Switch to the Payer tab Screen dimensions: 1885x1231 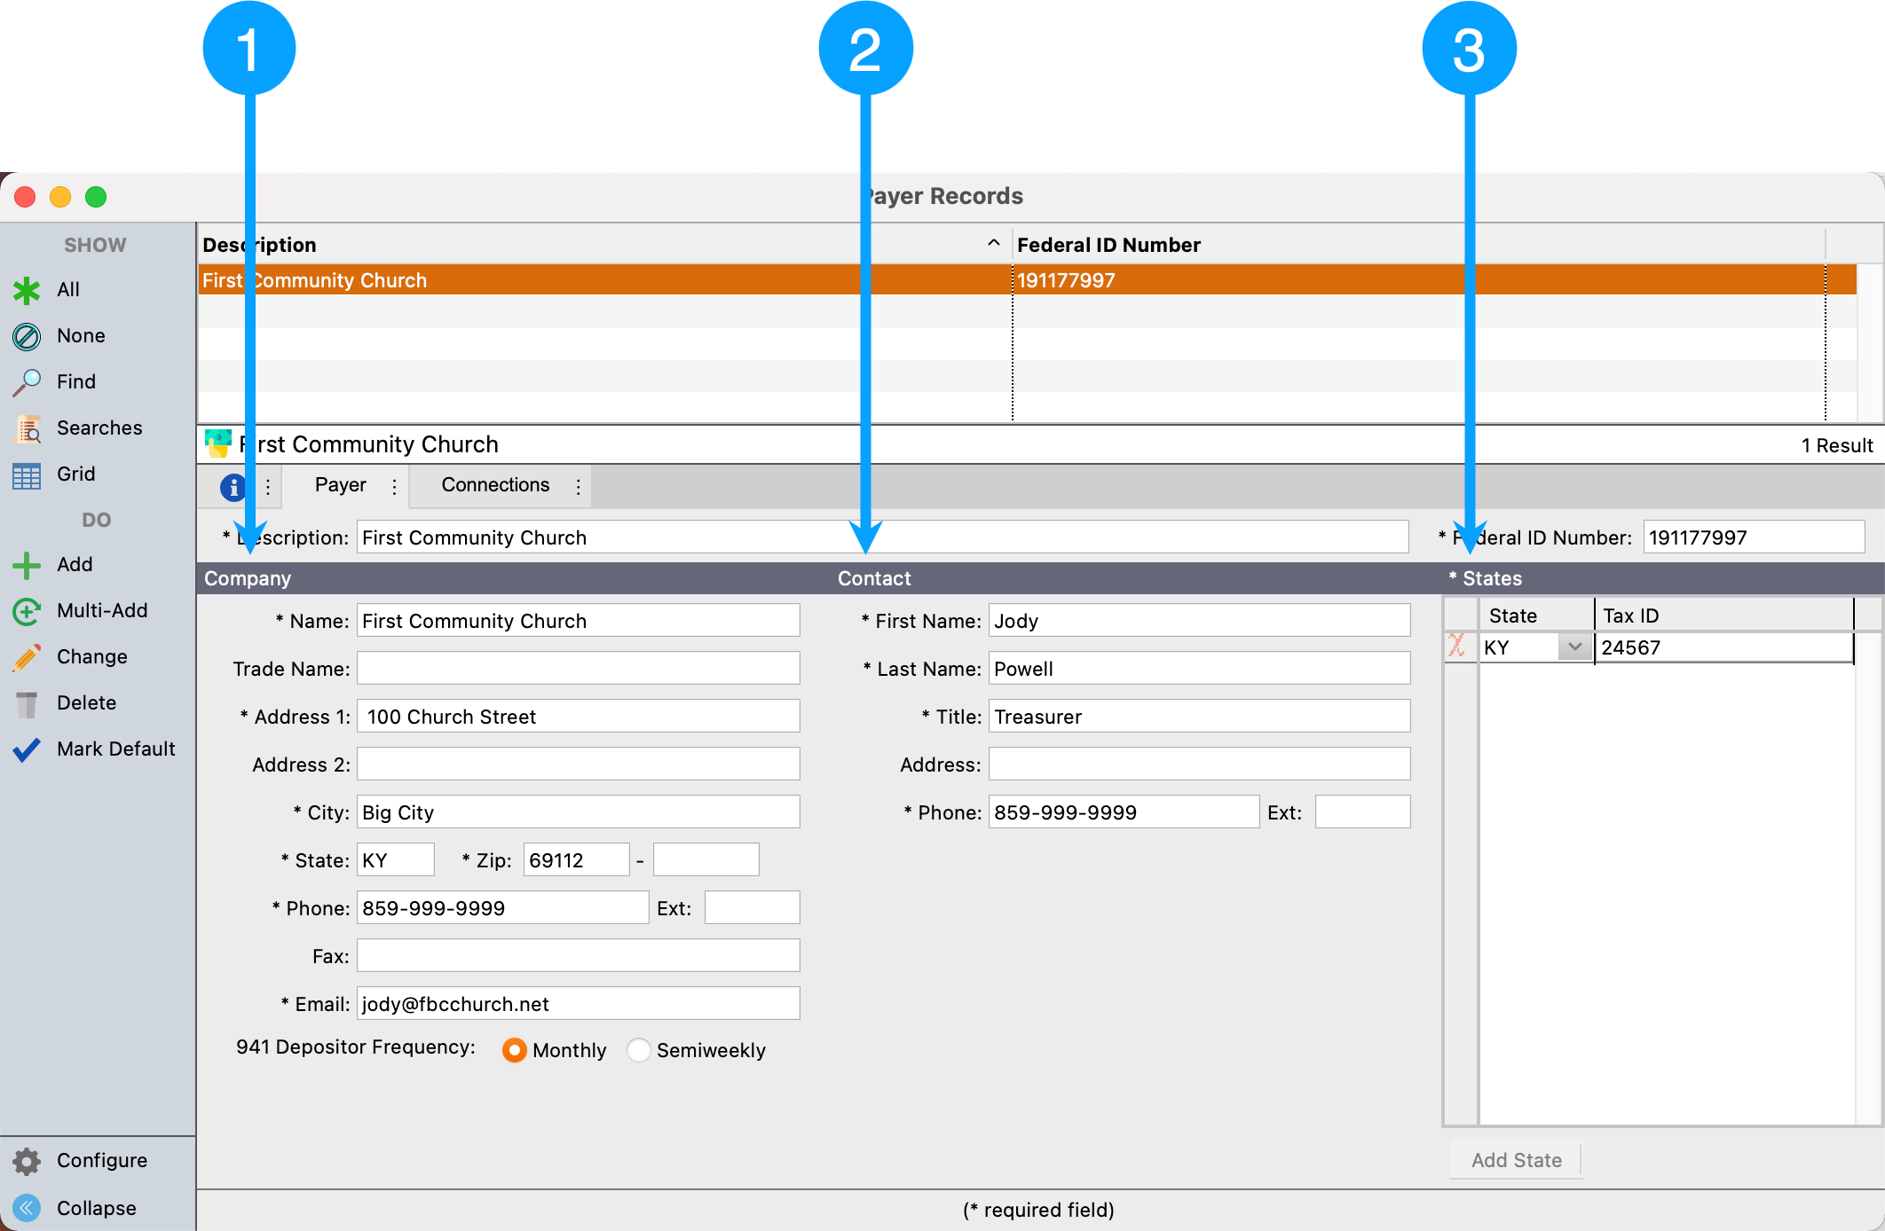[340, 485]
